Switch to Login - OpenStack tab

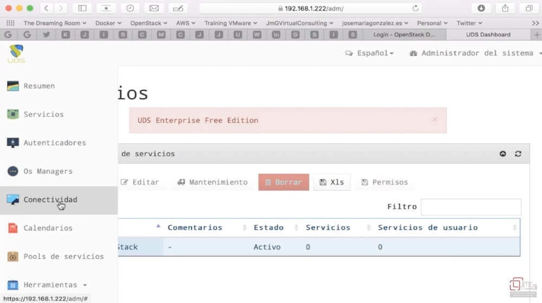[x=404, y=35]
